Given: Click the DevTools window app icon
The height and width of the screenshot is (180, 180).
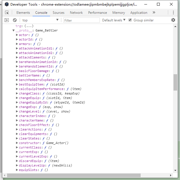Looking at the screenshot, I should (x=7, y=4).
